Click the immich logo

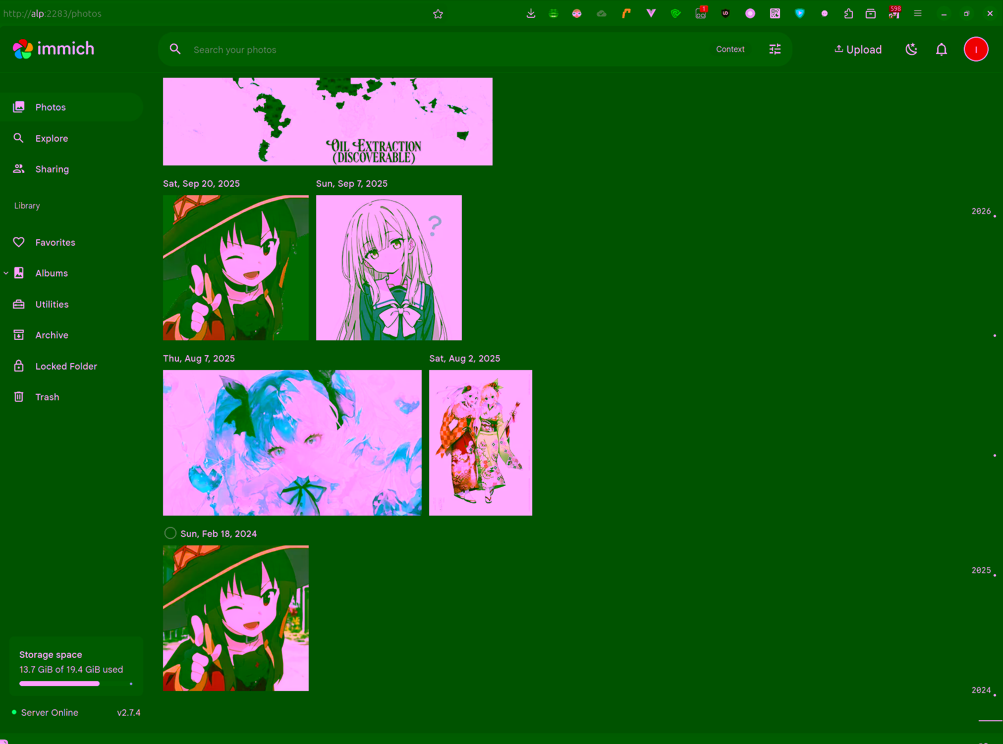pos(54,49)
